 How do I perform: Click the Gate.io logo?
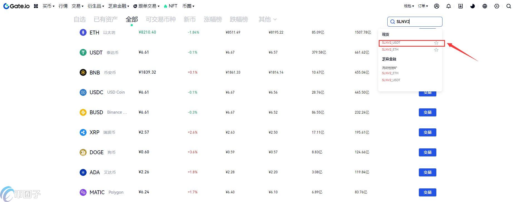click(x=16, y=6)
